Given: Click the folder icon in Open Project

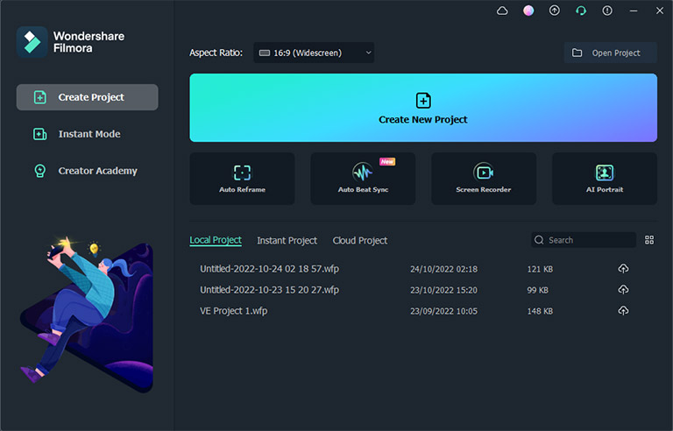Looking at the screenshot, I should 577,53.
